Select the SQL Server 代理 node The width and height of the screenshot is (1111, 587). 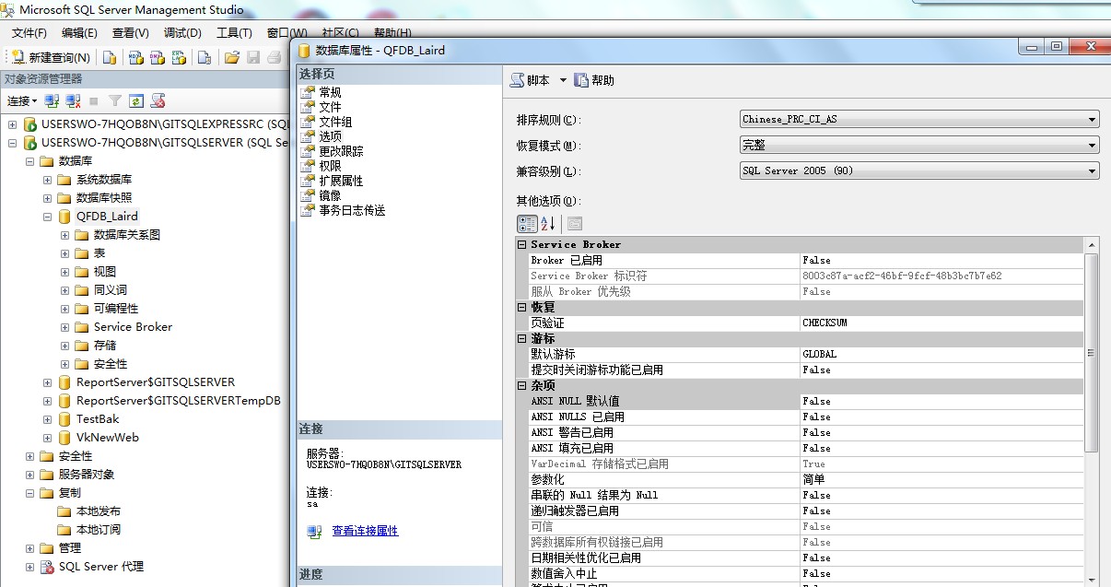(101, 567)
